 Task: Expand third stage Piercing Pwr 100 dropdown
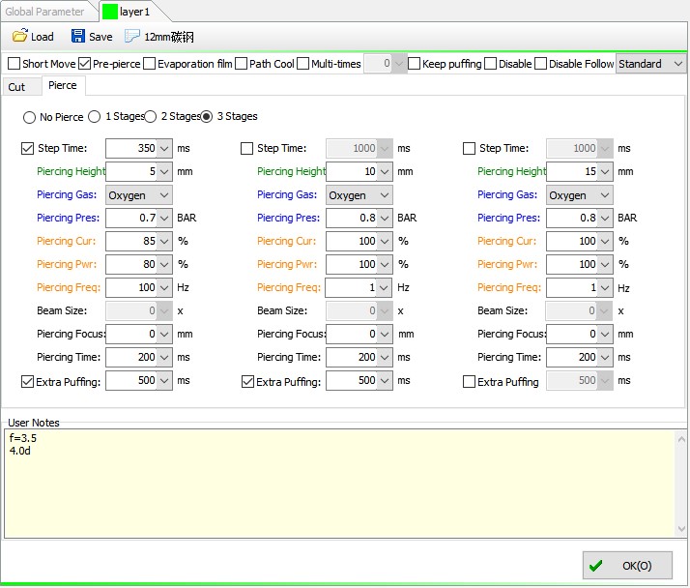pyautogui.click(x=605, y=265)
